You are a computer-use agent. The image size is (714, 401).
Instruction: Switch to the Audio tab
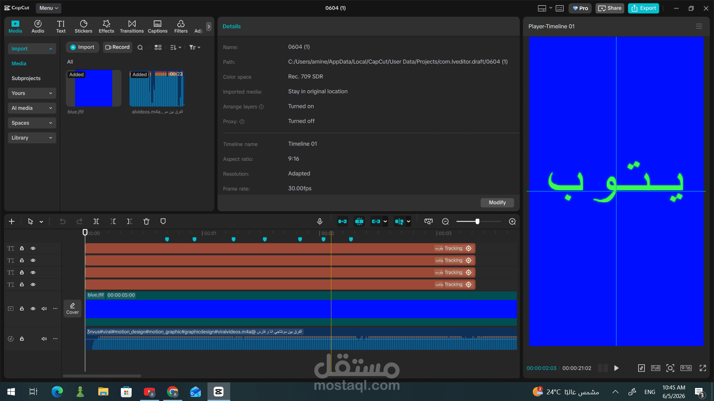click(38, 26)
